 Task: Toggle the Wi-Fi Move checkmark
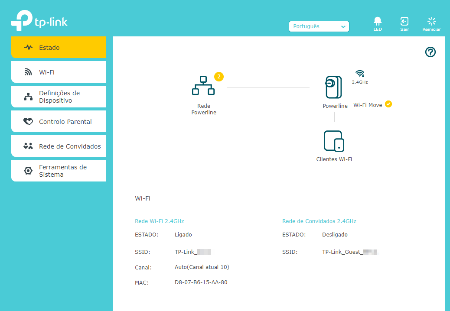click(388, 104)
